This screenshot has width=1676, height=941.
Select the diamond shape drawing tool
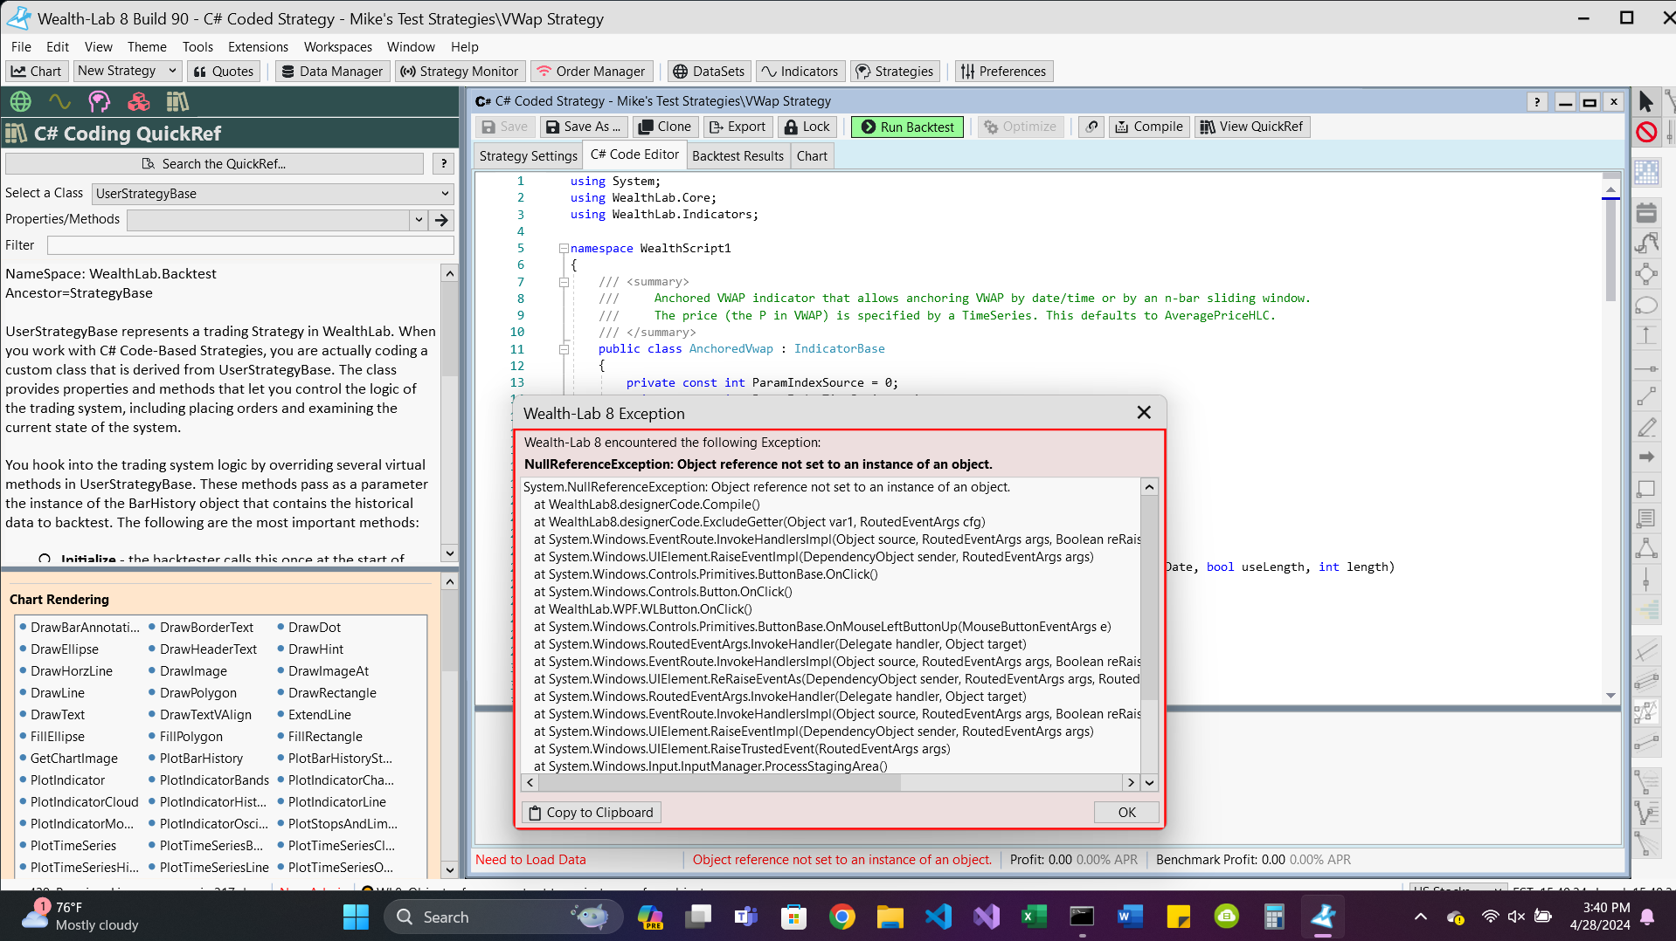pyautogui.click(x=1646, y=275)
